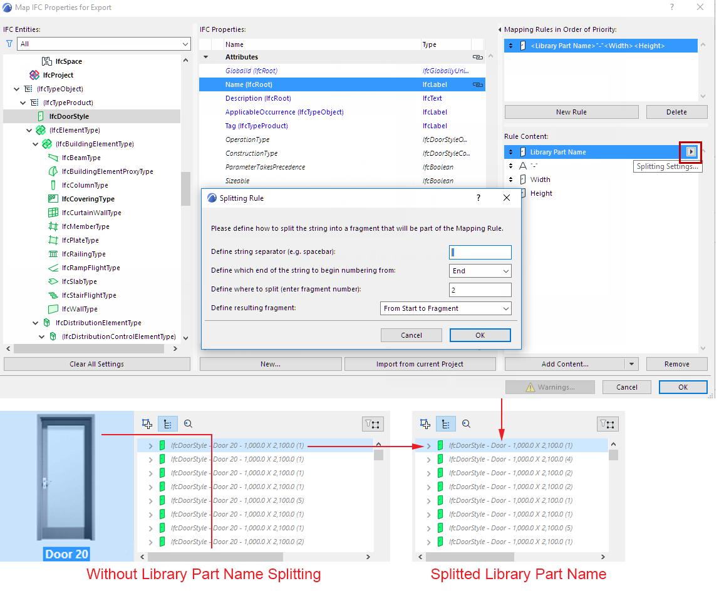Click the Name column header

click(x=322, y=44)
